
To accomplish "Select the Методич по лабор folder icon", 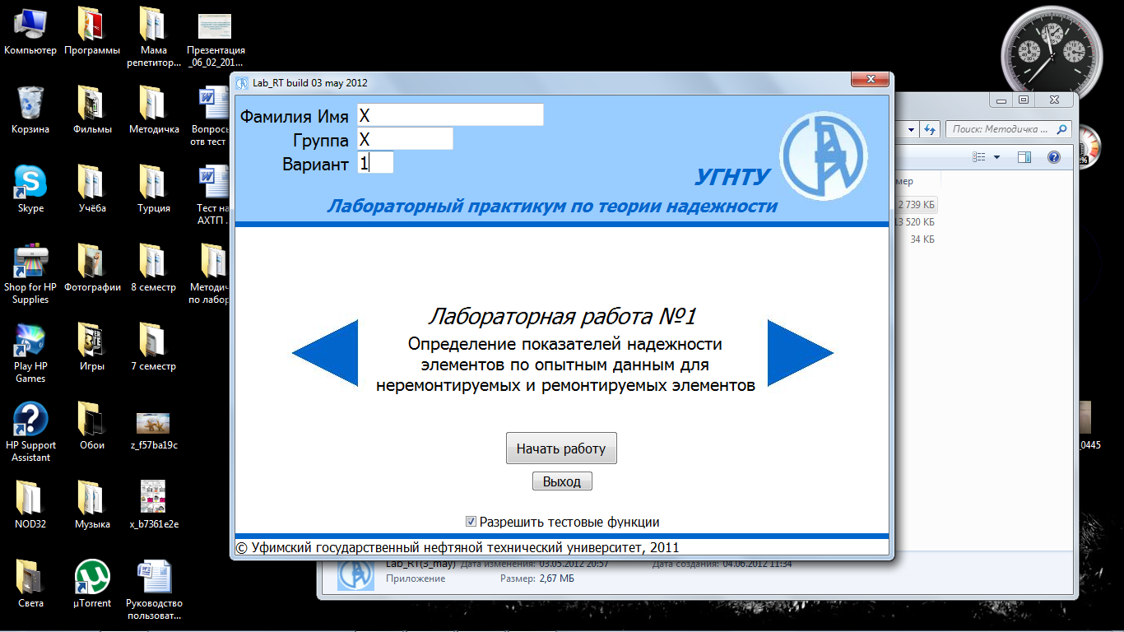I will [211, 274].
